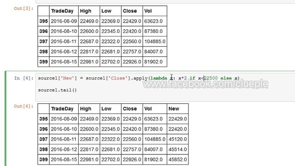Click New column value in row 396
The width and height of the screenshot is (295, 166).
coord(177,129)
